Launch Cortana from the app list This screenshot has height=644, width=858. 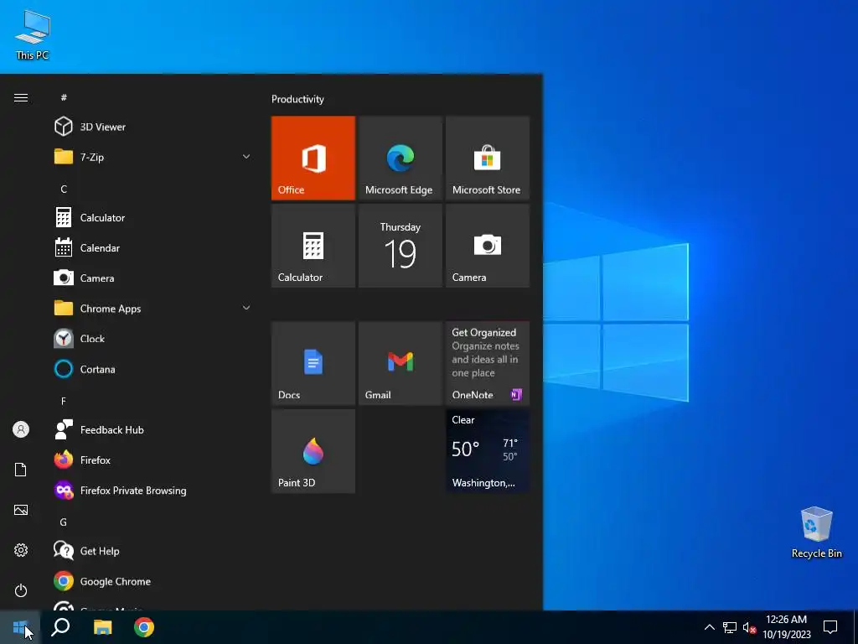(153, 369)
